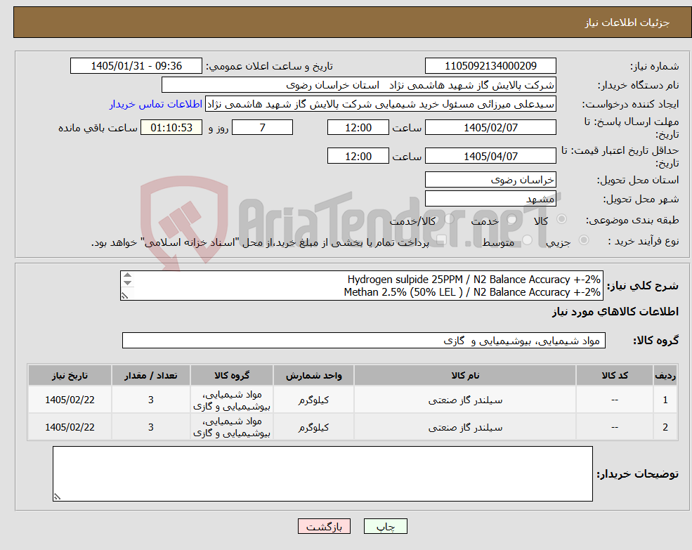Select the متوسط purchase type radio
Image resolution: width=692 pixels, height=550 pixels.
pyautogui.click(x=527, y=240)
